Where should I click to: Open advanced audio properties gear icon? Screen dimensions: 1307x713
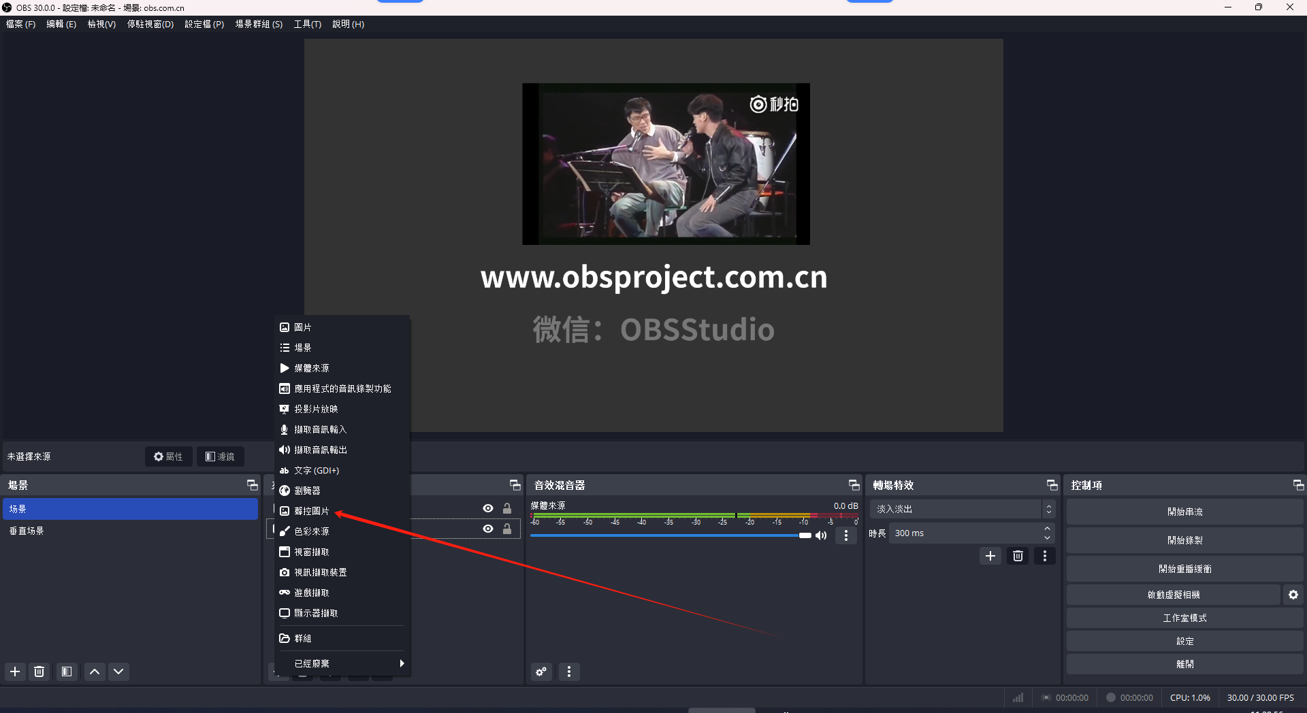coord(541,671)
